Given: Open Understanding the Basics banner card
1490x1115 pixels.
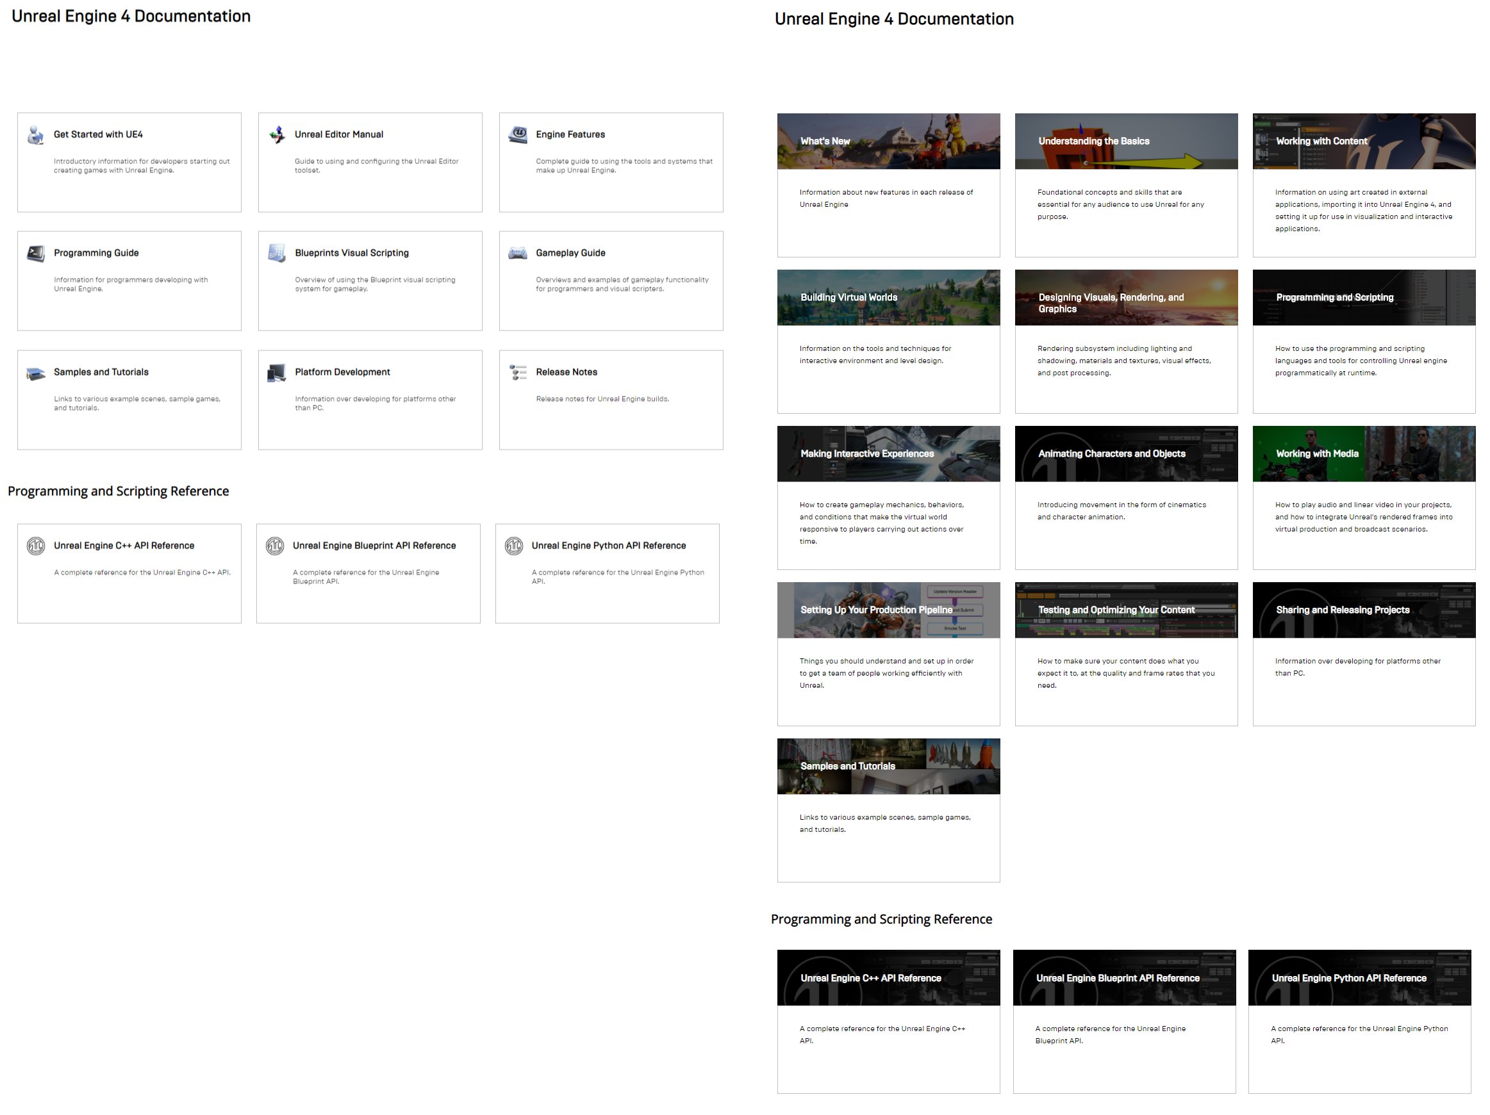Looking at the screenshot, I should tap(1126, 142).
